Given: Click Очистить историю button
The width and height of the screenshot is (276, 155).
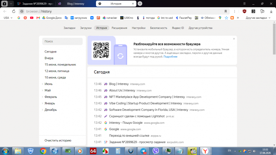Looking at the screenshot, I should click(58, 140).
